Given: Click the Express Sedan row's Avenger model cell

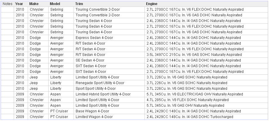Looking at the screenshot, I should click(57, 38).
